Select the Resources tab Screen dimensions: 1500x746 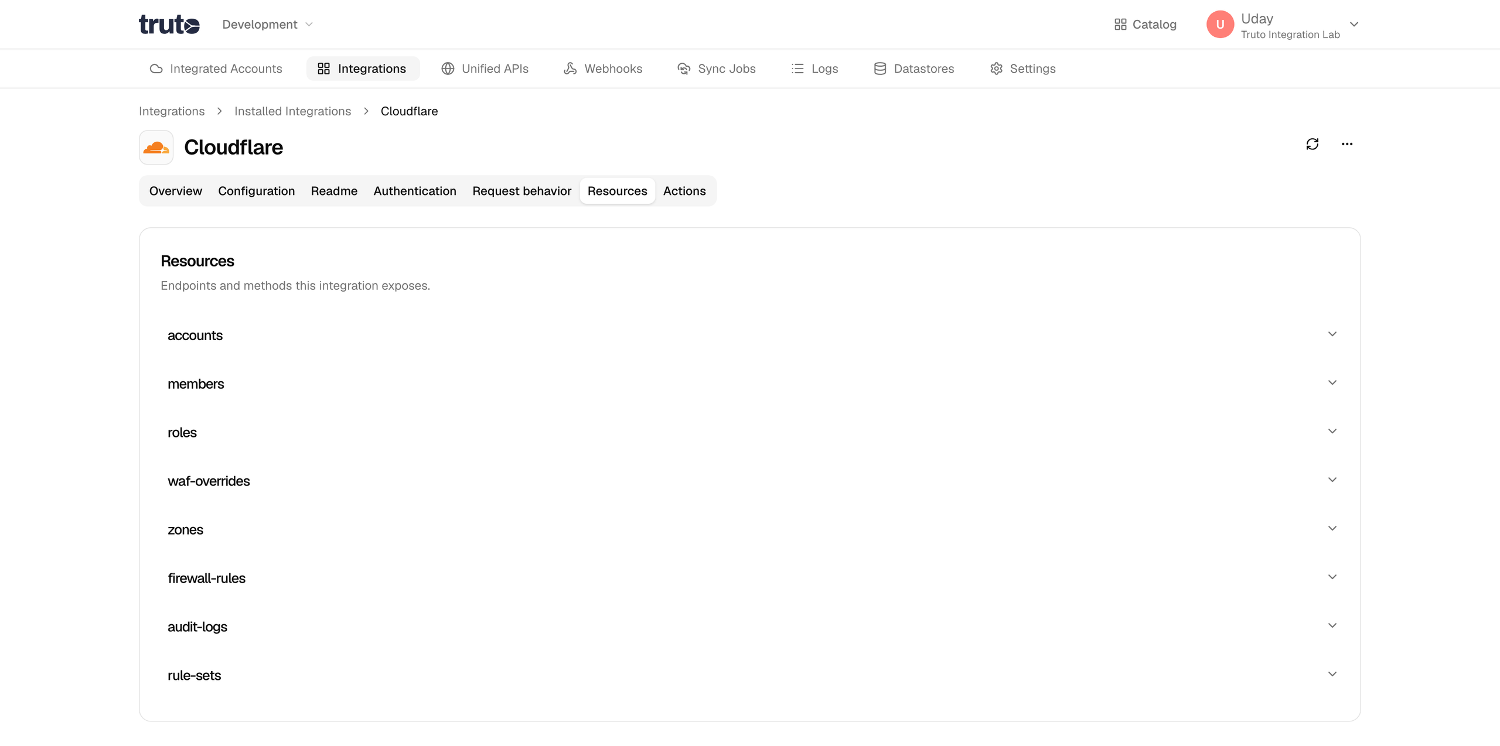pyautogui.click(x=617, y=191)
